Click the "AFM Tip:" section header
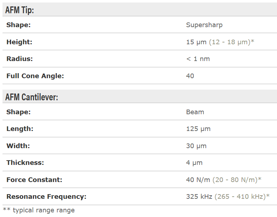The image size is (277, 217). click(20, 10)
